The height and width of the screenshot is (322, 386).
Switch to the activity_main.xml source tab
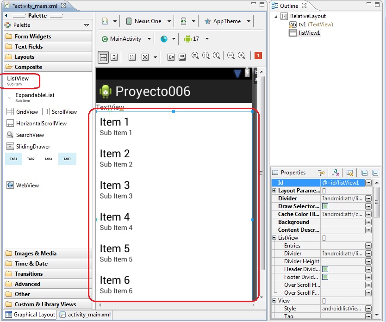click(85, 315)
